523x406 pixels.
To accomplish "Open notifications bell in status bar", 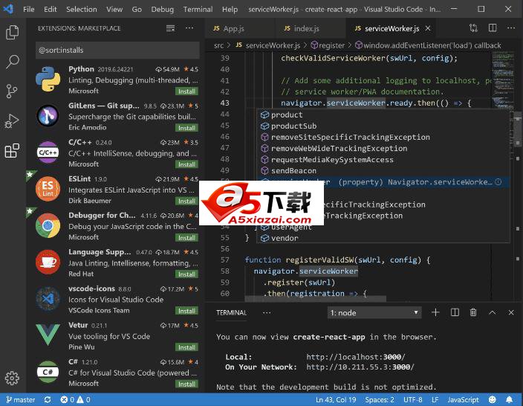I will point(510,399).
